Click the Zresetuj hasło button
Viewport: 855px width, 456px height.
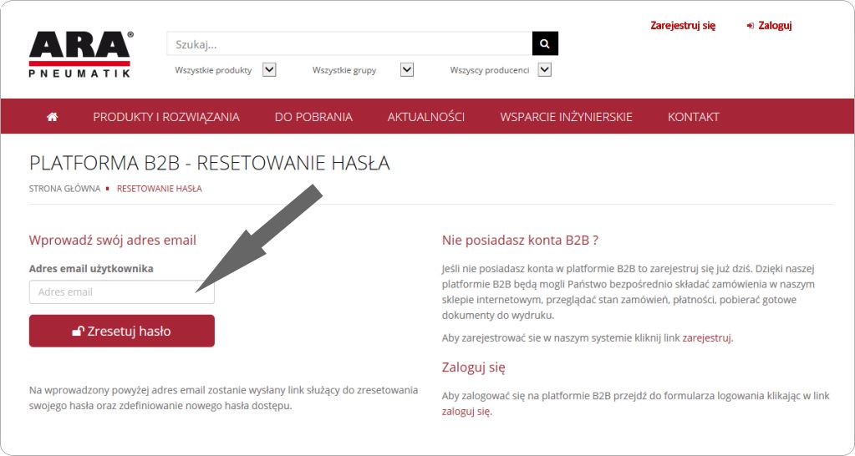[x=121, y=331]
